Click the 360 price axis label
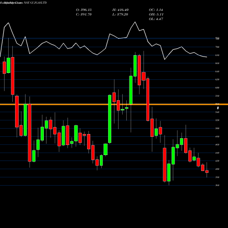Image resolution: width=228 pixels, height=228 pixels. 218,186
